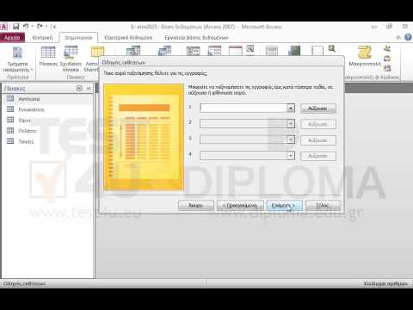Click the Save icon in quick access toolbar
The width and height of the screenshot is (413, 310).
click(16, 27)
